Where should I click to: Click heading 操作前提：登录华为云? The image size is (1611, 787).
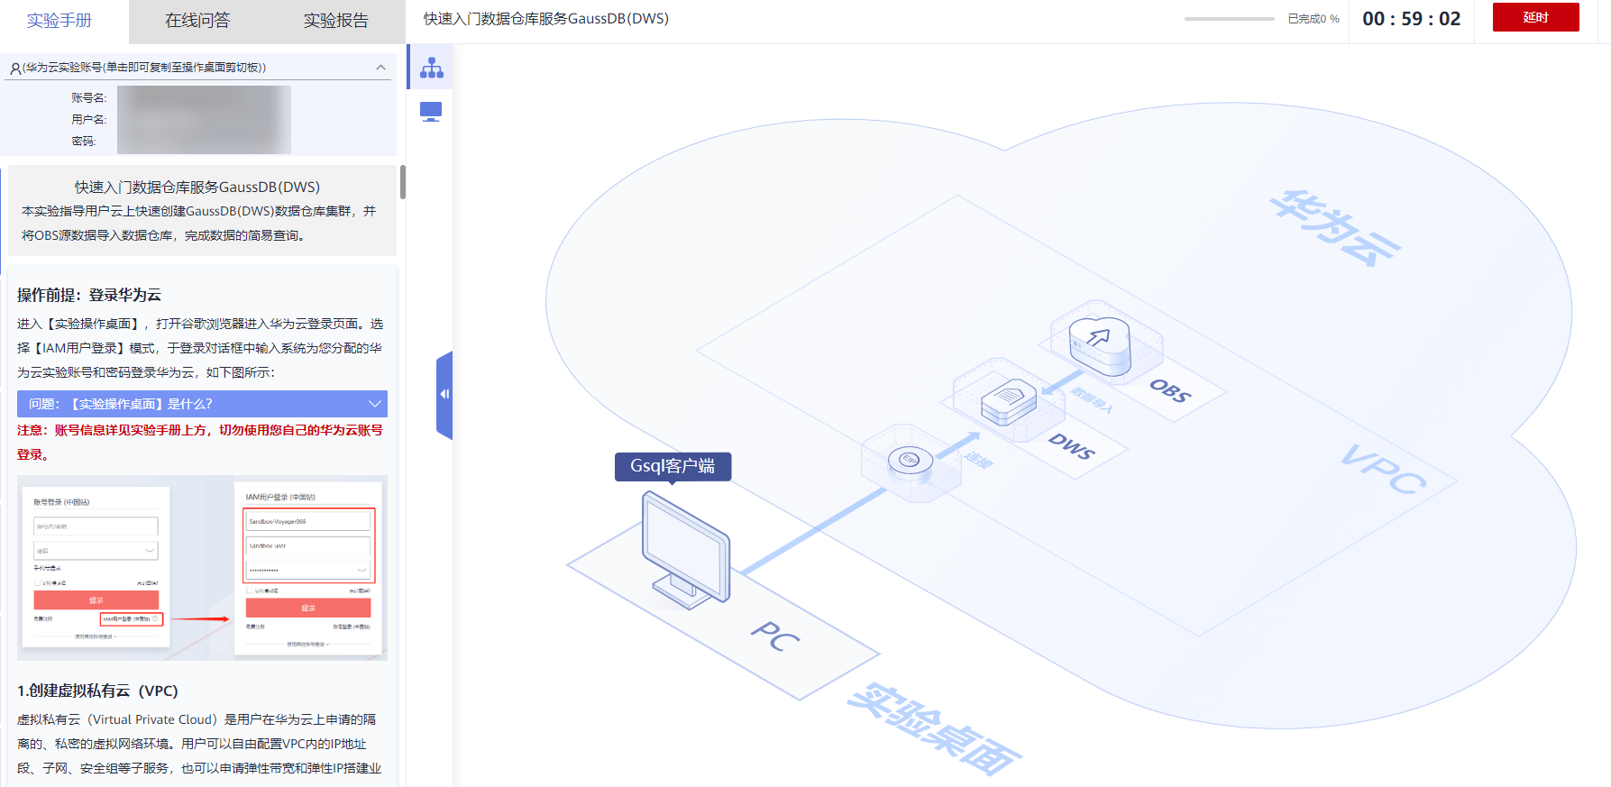click(89, 295)
